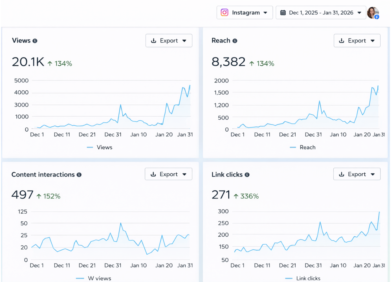Toggle the Link clicks legend entry

[x=303, y=278]
